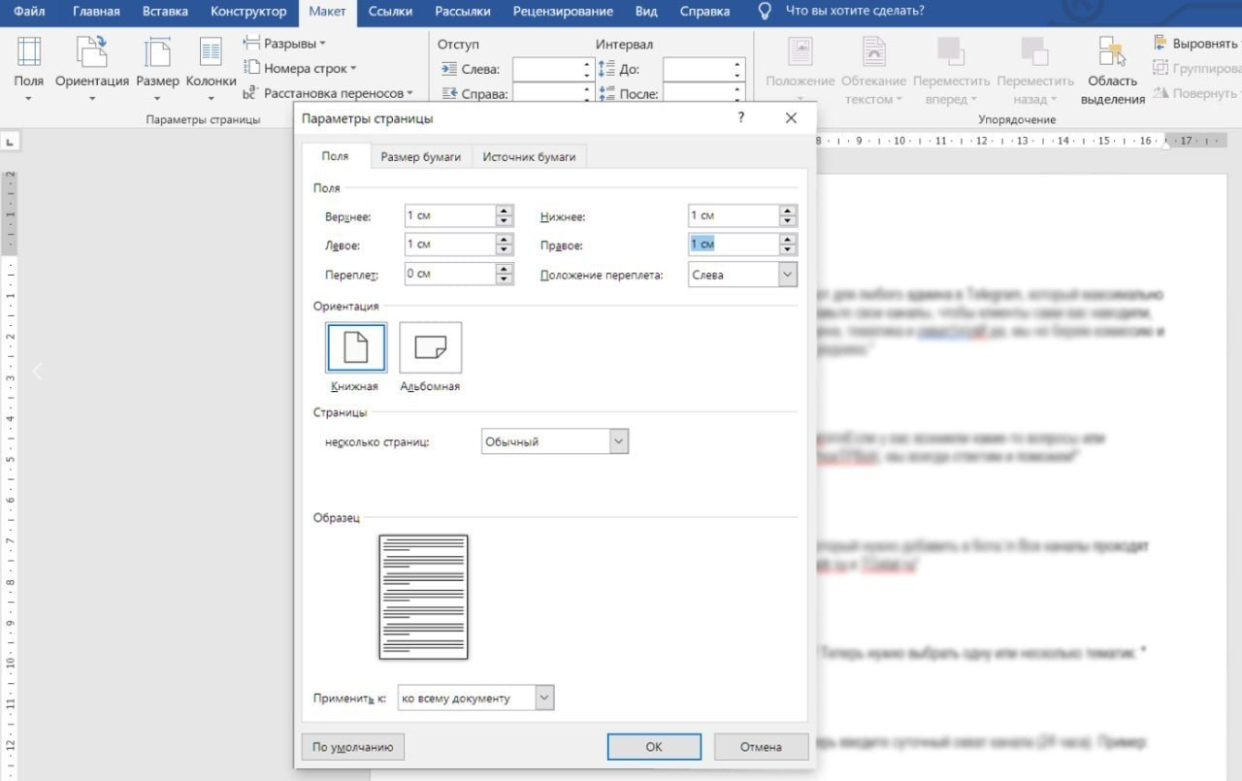Viewport: 1242px width, 781px height.
Task: Expand the Применить к dropdown
Action: pyautogui.click(x=544, y=698)
